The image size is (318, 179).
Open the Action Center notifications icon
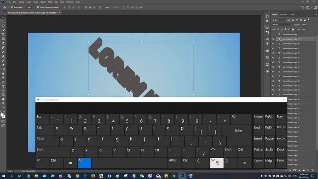(x=313, y=176)
